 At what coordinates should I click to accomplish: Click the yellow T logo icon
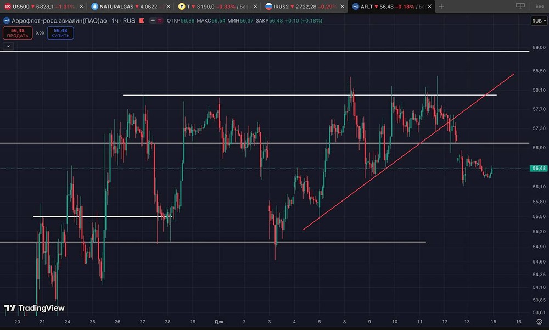181,6
